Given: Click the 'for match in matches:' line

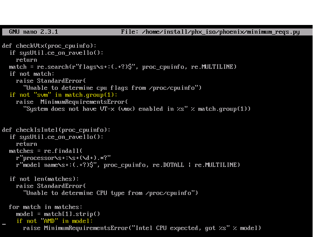Looking at the screenshot, I should 46,207.
